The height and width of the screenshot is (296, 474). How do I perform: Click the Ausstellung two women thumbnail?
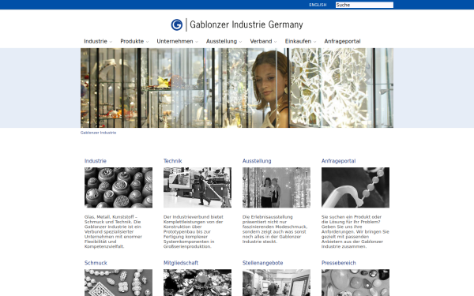(x=276, y=188)
